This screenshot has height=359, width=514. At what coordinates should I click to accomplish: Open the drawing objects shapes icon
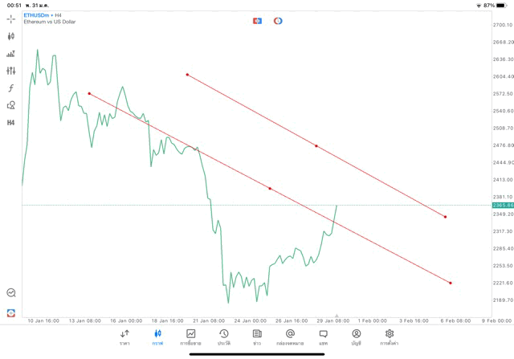pyautogui.click(x=10, y=105)
